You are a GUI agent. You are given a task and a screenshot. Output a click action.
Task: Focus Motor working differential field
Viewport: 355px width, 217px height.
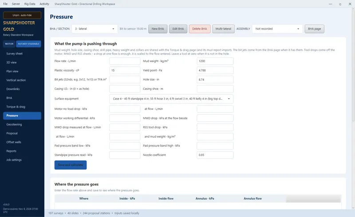(x=125, y=118)
